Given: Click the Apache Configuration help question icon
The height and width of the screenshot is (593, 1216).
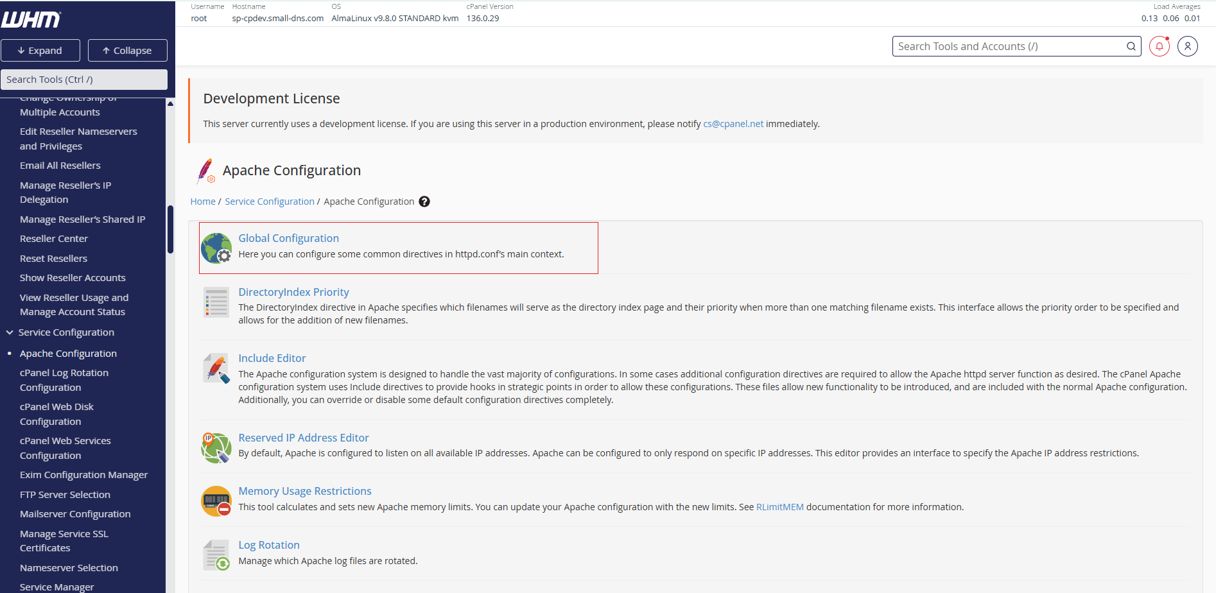Looking at the screenshot, I should 424,202.
